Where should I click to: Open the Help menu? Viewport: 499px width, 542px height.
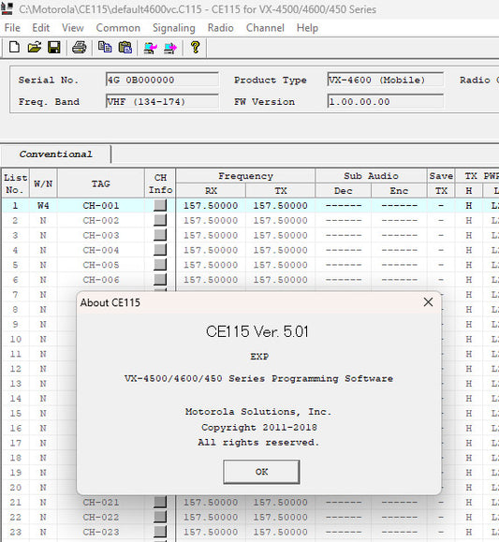pyautogui.click(x=307, y=28)
